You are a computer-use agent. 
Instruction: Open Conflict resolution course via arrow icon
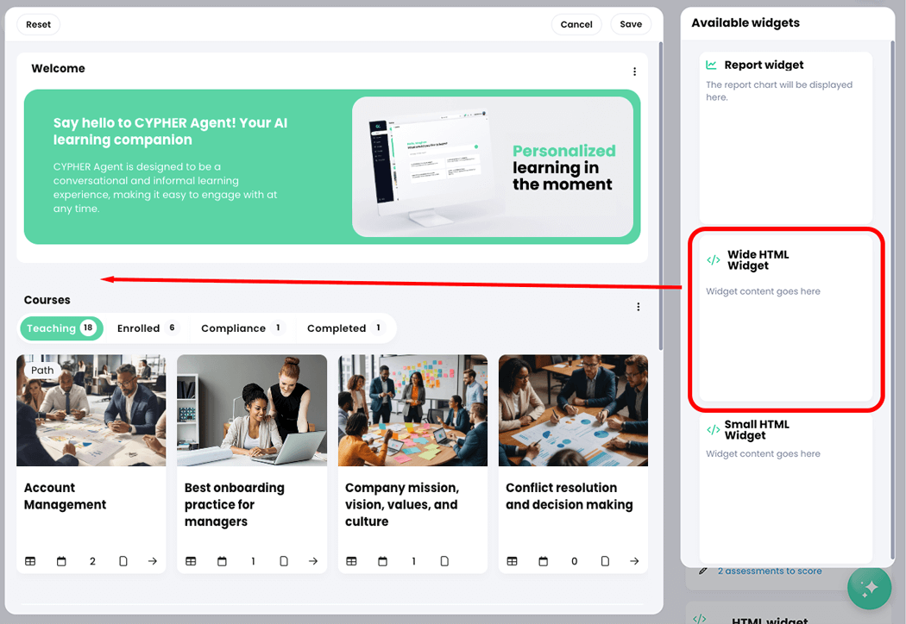(634, 561)
